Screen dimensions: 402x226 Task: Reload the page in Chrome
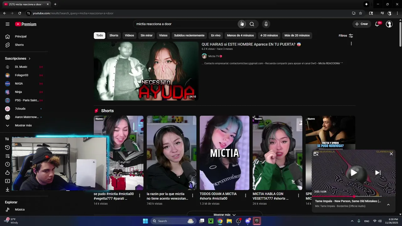tap(19, 13)
